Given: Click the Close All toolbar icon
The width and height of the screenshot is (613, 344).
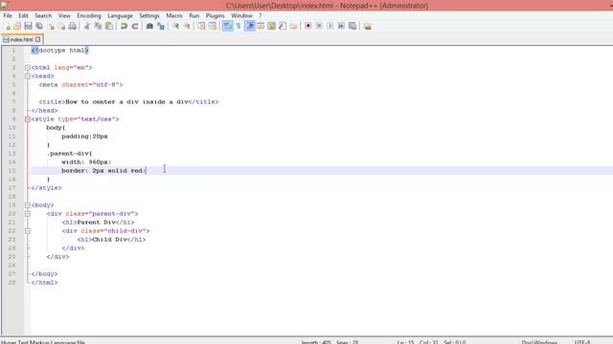Looking at the screenshot, I should pos(61,26).
